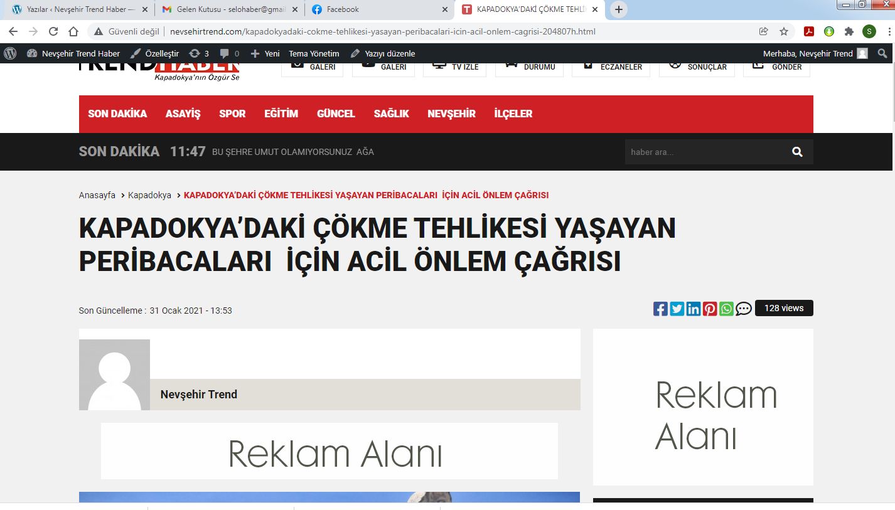
Task: Switch to the Facebook browser tab
Action: [343, 9]
